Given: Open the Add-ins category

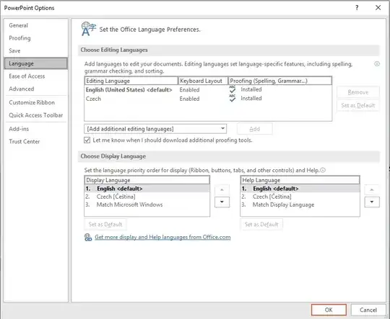Looking at the screenshot, I should coord(19,129).
